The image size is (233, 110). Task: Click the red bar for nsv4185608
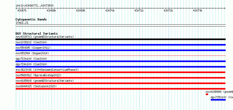tap(120, 83)
